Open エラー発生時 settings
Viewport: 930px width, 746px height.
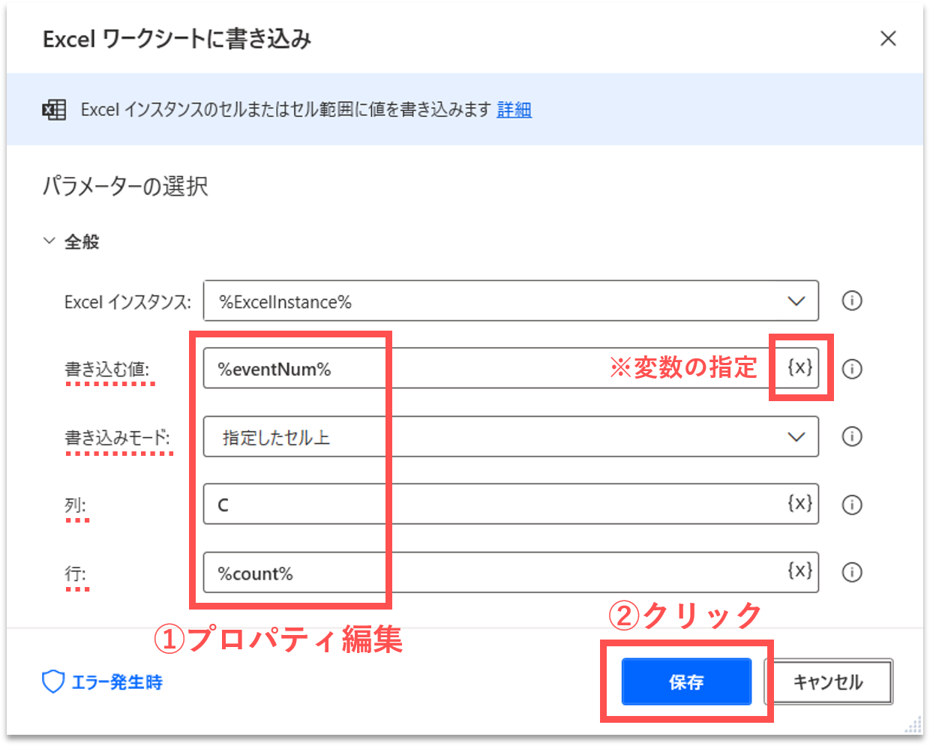click(116, 682)
